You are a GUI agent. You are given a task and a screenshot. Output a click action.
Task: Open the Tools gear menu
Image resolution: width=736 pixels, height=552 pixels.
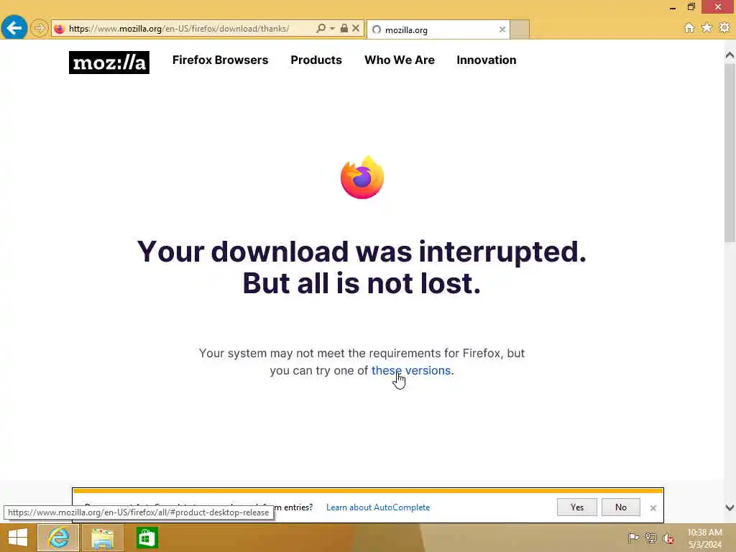724,28
